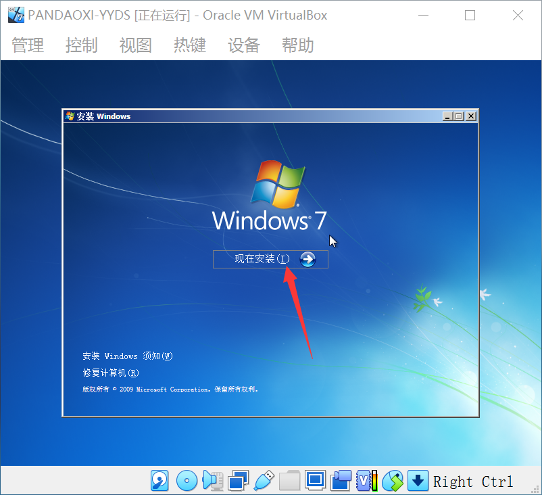Screen dimensions: 542x495
Task: Open the 控制 menu
Action: 82,45
